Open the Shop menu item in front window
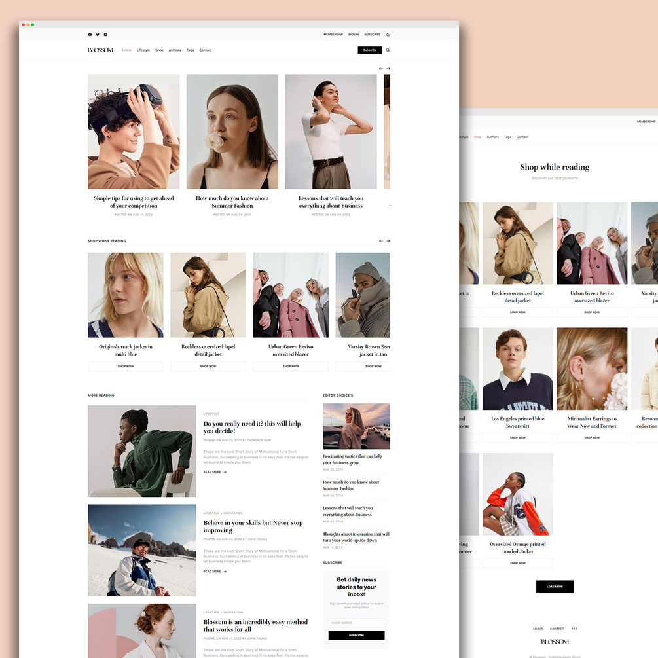The width and height of the screenshot is (658, 658). [159, 50]
